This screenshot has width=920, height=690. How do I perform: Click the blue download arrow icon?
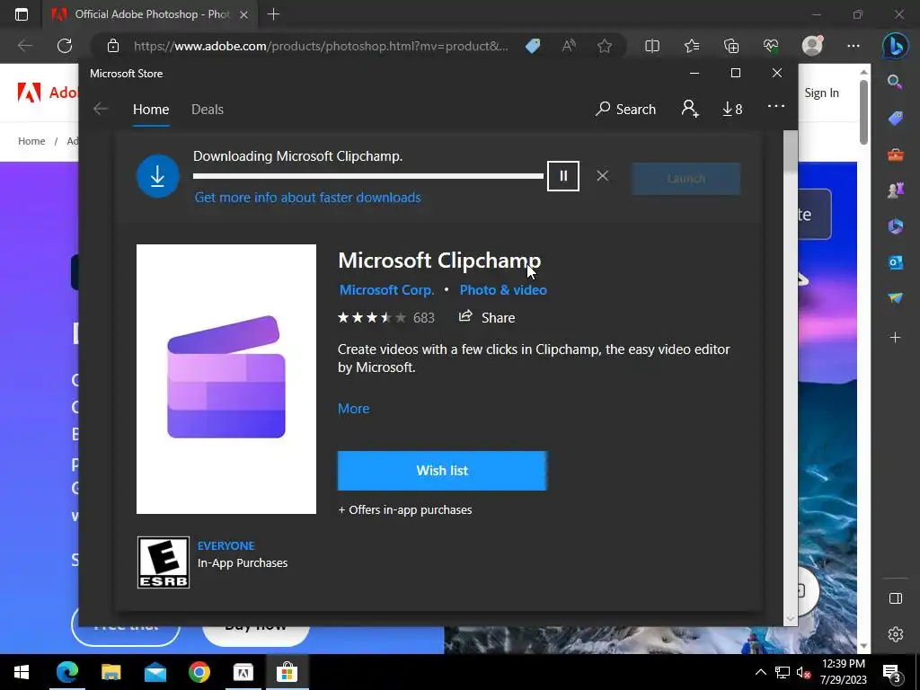(x=158, y=176)
